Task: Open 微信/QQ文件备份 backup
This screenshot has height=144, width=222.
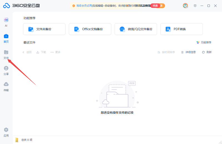Action: coord(136,29)
